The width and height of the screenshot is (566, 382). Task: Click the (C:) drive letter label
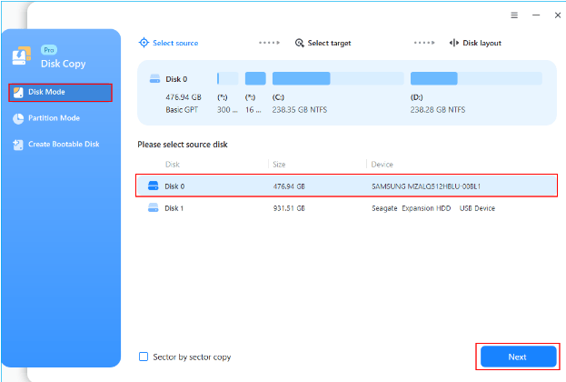click(x=278, y=97)
